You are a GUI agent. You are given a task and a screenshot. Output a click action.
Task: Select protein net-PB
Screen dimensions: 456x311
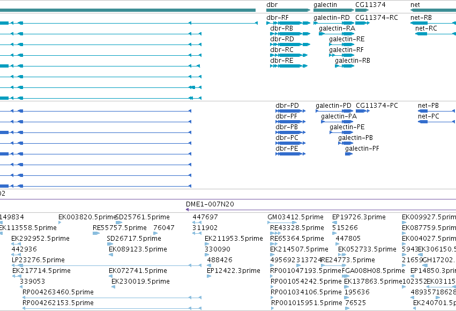coord(428,106)
